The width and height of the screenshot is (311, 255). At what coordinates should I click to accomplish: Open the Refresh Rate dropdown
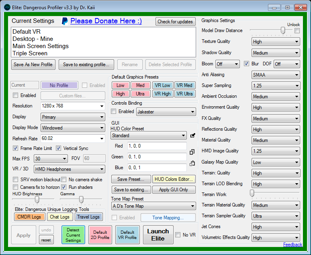tap(73, 138)
